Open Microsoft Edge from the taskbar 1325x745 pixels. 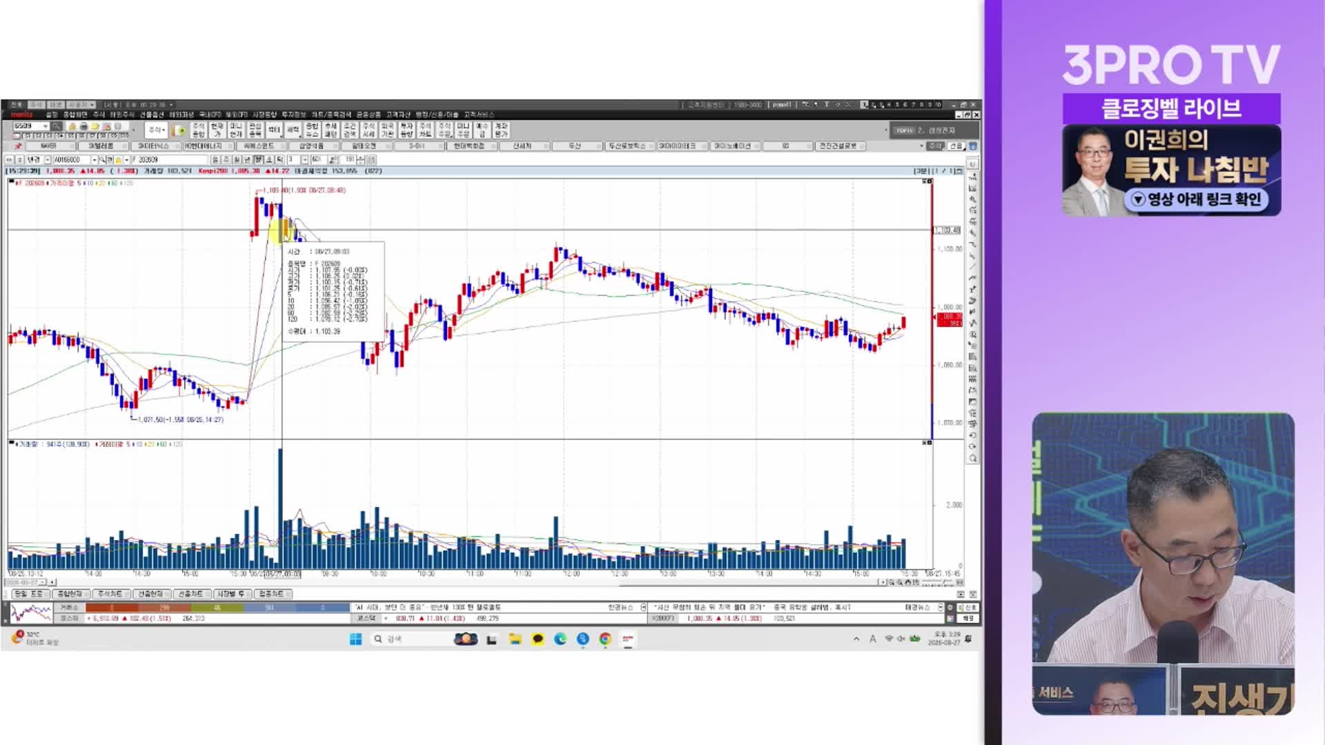[560, 639]
